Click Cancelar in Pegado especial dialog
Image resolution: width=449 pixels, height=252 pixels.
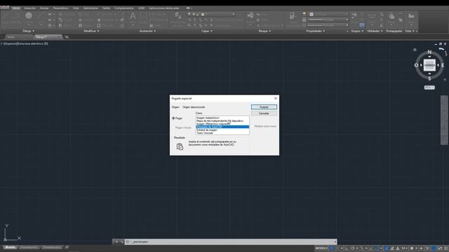click(264, 113)
